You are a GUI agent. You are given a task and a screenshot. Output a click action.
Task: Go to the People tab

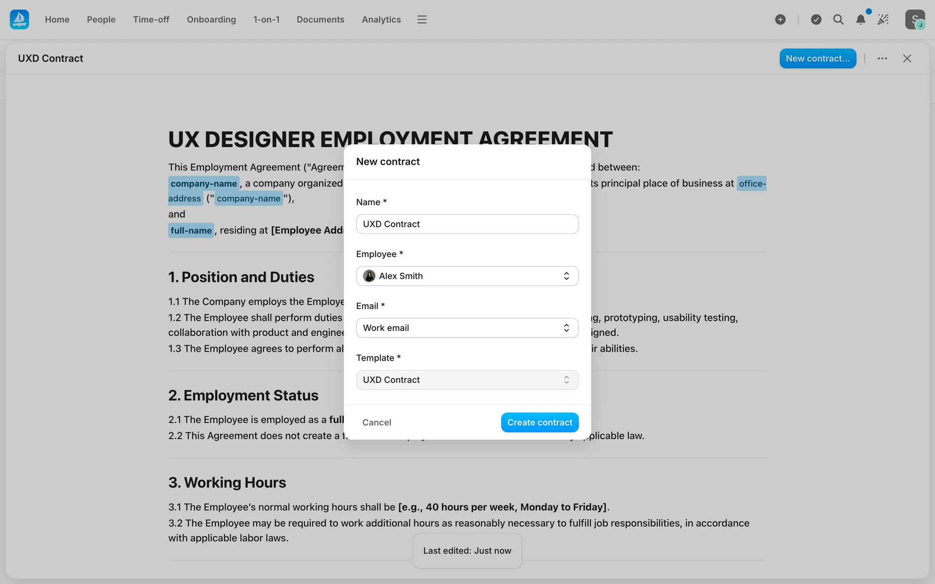click(x=101, y=19)
